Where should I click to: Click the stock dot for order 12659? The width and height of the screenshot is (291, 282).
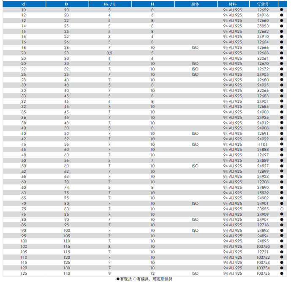click(x=281, y=9)
